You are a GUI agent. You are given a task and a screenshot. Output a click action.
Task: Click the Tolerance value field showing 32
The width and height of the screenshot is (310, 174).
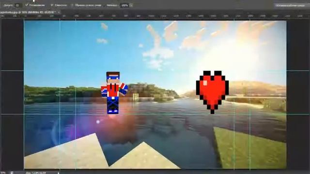pyautogui.click(x=18, y=5)
